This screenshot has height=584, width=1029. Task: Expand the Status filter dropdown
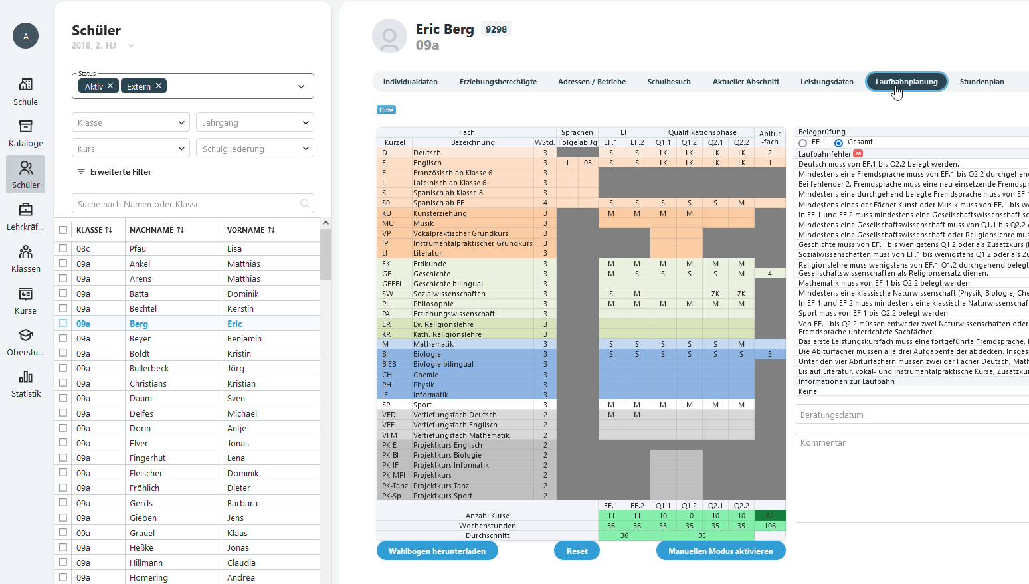(301, 86)
